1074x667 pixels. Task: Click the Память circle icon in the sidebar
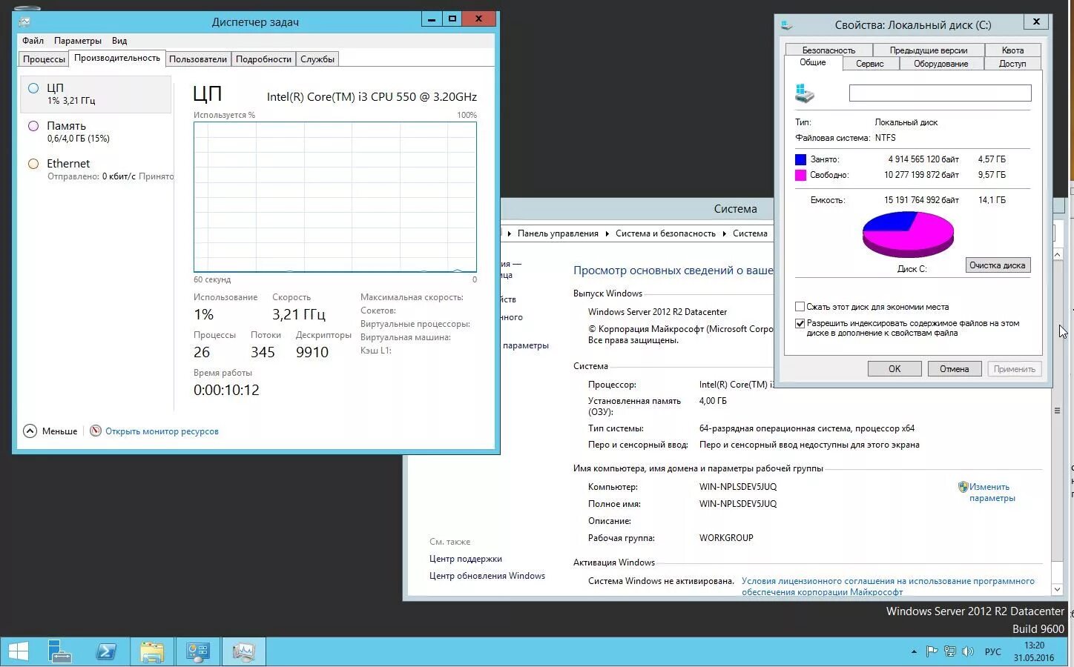pos(33,126)
